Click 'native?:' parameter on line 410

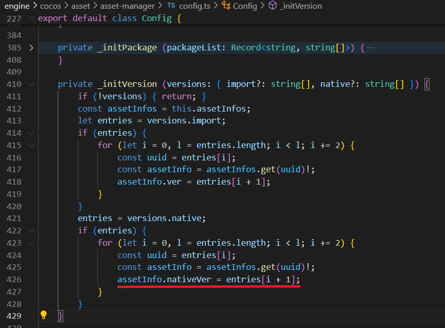pos(340,84)
